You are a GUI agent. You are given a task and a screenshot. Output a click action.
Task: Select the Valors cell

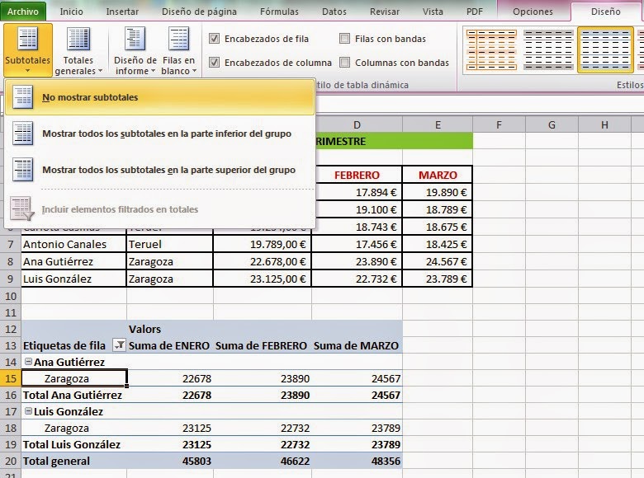coord(170,329)
